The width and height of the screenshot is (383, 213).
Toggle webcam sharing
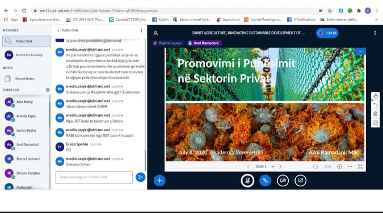pos(283,181)
